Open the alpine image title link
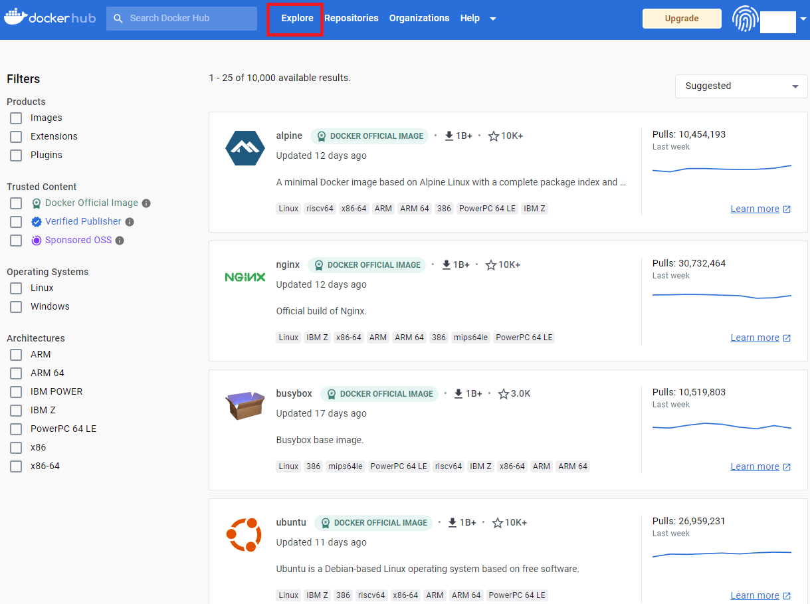 289,136
